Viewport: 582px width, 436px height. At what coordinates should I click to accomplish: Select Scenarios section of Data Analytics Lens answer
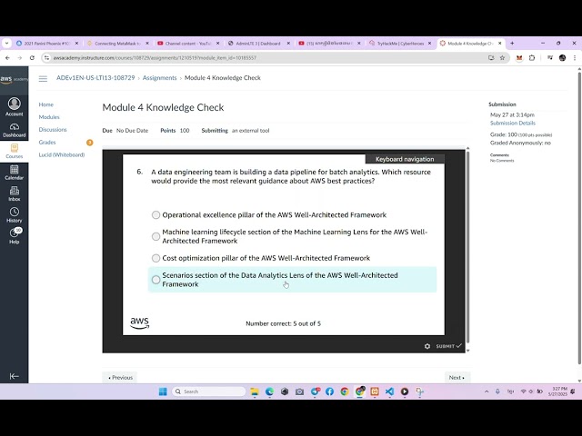(x=156, y=280)
